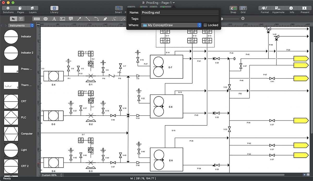Open the Instruments library dropdown
The width and height of the screenshot is (313, 181).
click(x=21, y=26)
